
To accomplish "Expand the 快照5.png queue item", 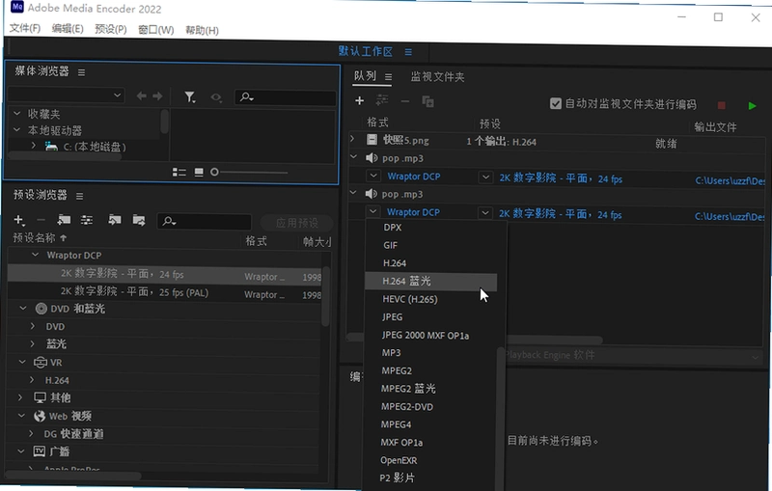I will 352,139.
